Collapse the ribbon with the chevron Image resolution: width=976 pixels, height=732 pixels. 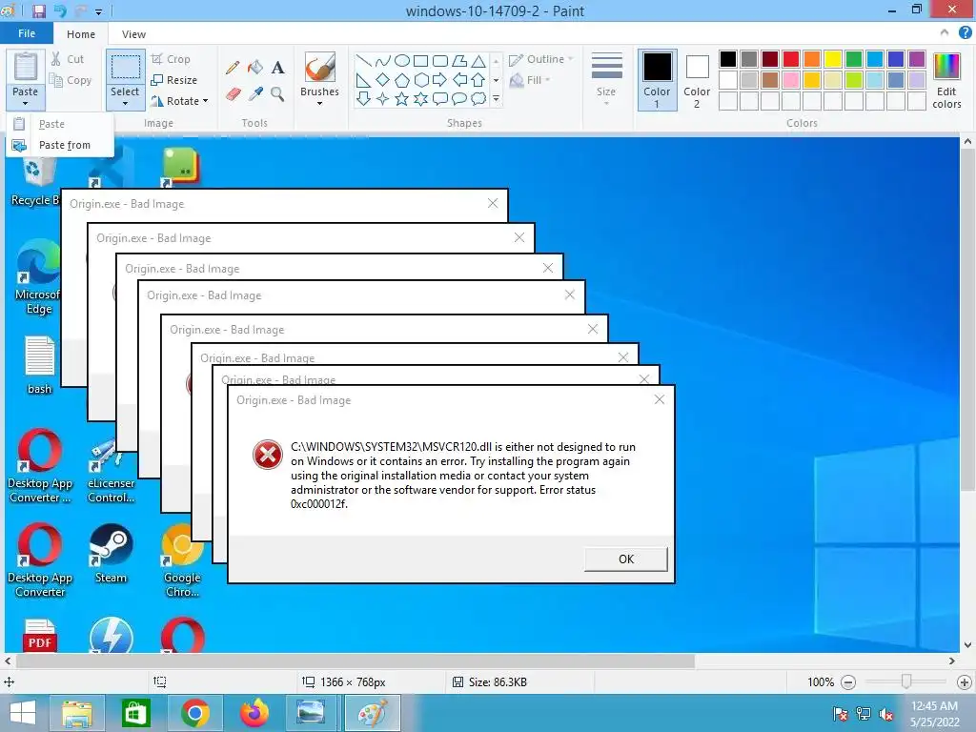click(x=945, y=32)
